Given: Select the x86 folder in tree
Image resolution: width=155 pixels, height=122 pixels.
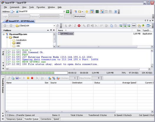Looking at the screenshot, I should click(x=18, y=46).
